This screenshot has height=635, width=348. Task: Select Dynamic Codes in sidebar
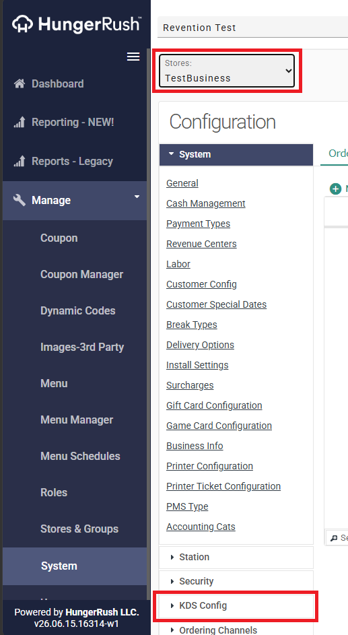click(x=77, y=310)
